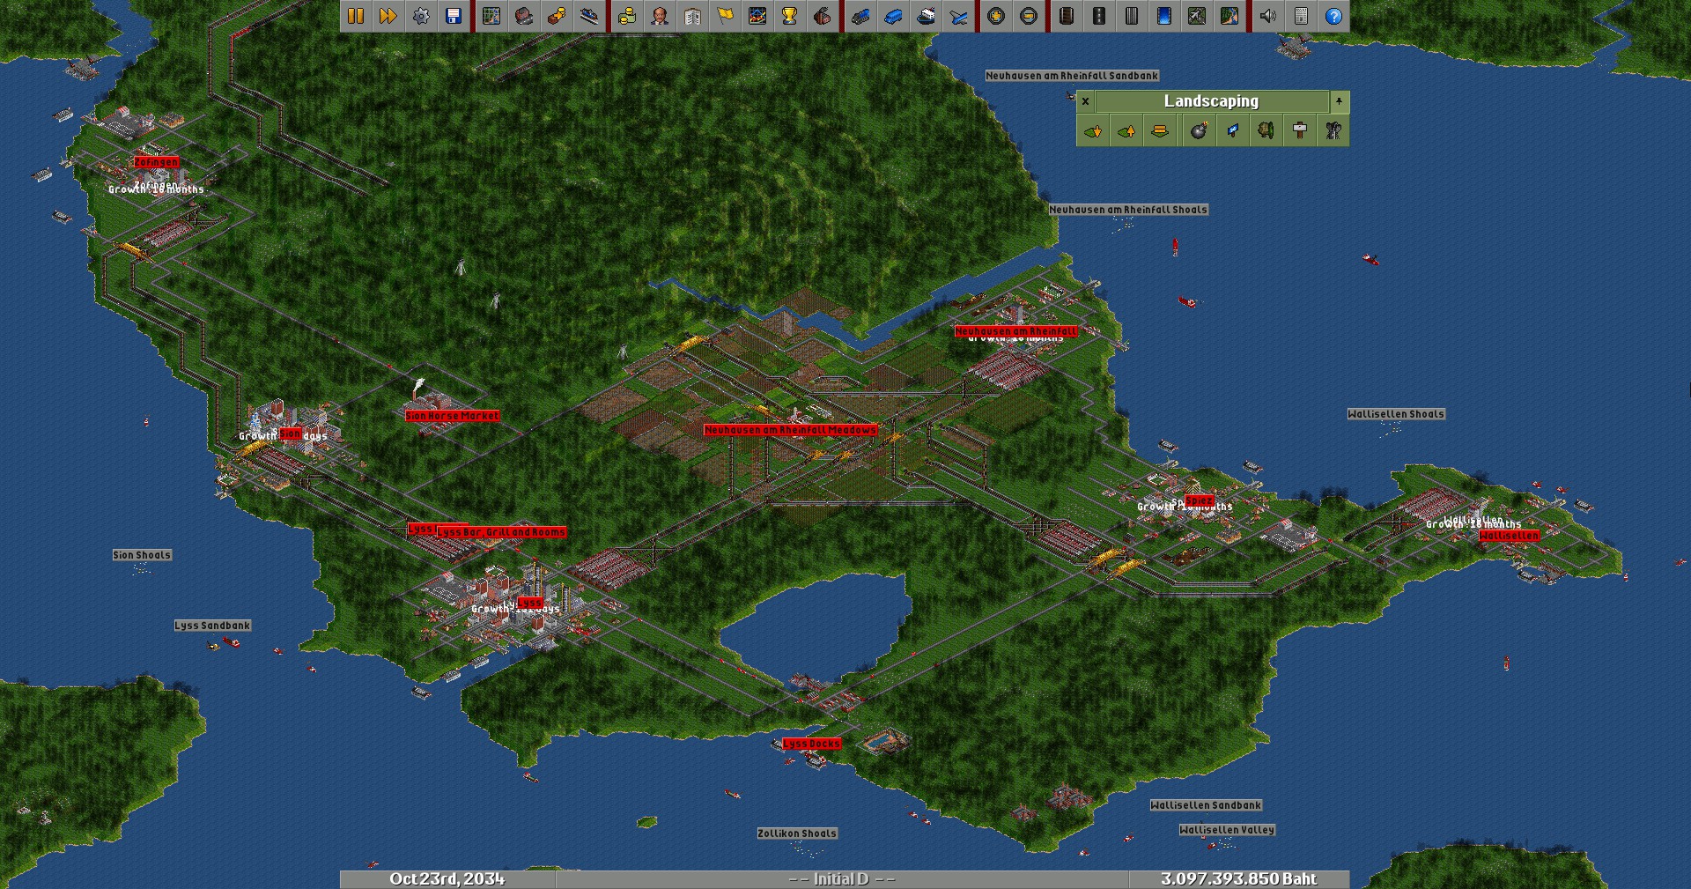Open the ship vehicle list icon
Screen dimensions: 1691x889
click(926, 16)
